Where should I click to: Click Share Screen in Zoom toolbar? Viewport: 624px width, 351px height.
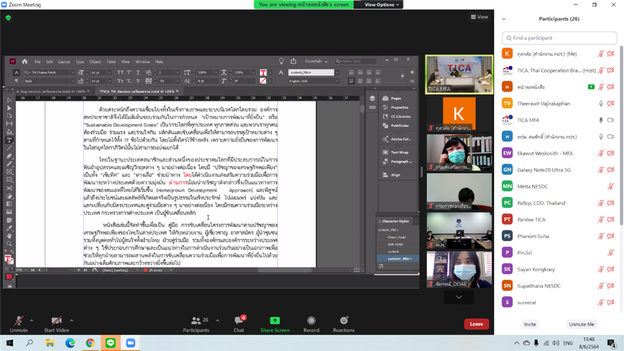[275, 324]
